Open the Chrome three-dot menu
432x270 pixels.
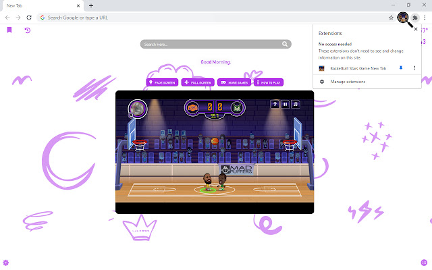[x=425, y=17]
